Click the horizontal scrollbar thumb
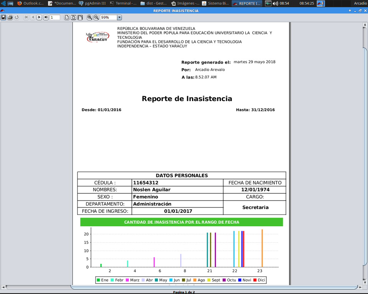The width and height of the screenshot is (368, 294). point(214,287)
